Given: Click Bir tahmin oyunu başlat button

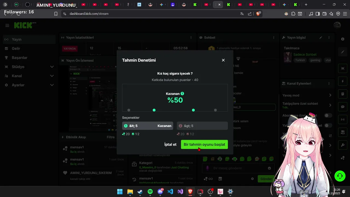Looking at the screenshot, I should click(204, 144).
